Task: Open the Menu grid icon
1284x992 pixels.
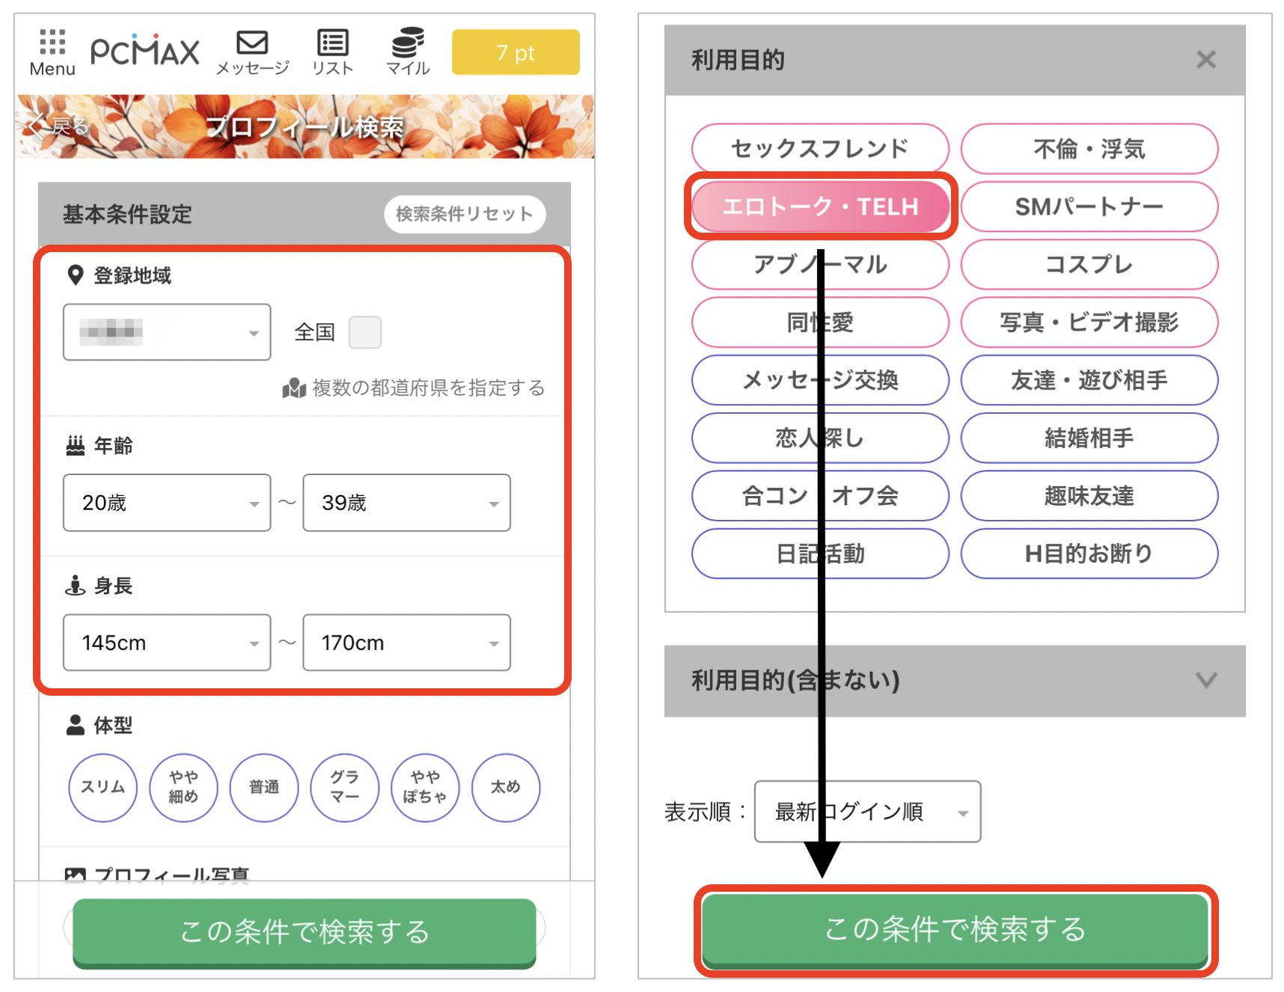Action: 52,43
